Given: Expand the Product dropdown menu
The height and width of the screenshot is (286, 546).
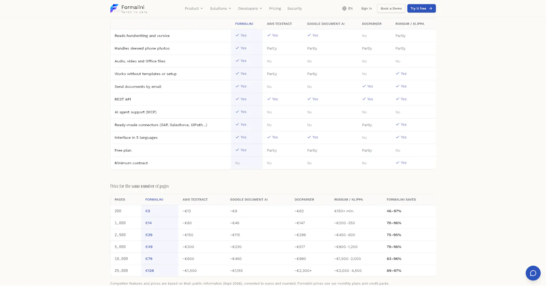Looking at the screenshot, I should (194, 9).
